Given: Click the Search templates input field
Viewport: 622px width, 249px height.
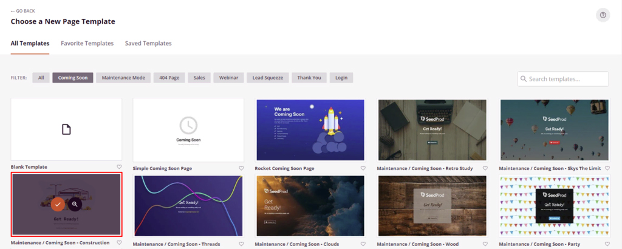Looking at the screenshot, I should [x=563, y=79].
